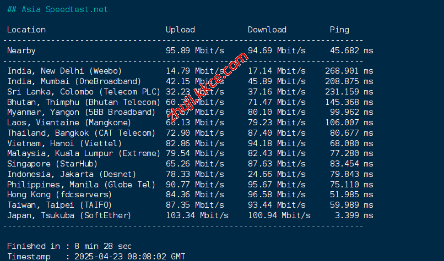Click the Location column header
The image size is (444, 261).
(26, 30)
